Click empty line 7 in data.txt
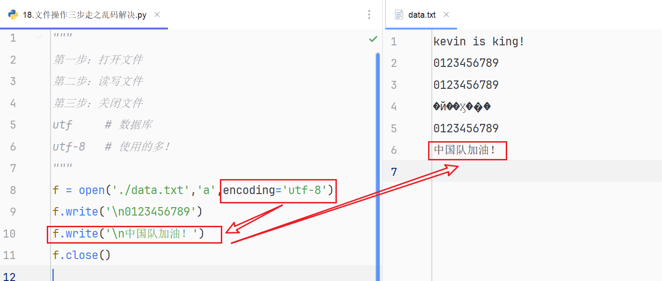This screenshot has height=281, width=662. pos(546,171)
